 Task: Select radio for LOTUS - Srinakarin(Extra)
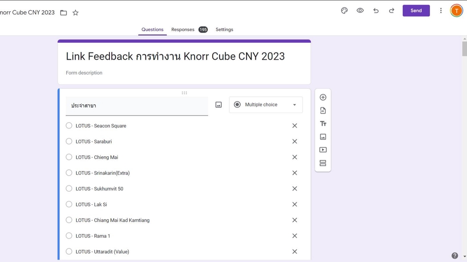69,173
